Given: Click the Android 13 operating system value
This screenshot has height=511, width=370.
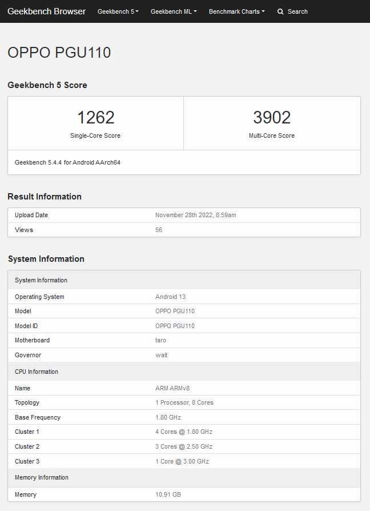Looking at the screenshot, I should (170, 297).
